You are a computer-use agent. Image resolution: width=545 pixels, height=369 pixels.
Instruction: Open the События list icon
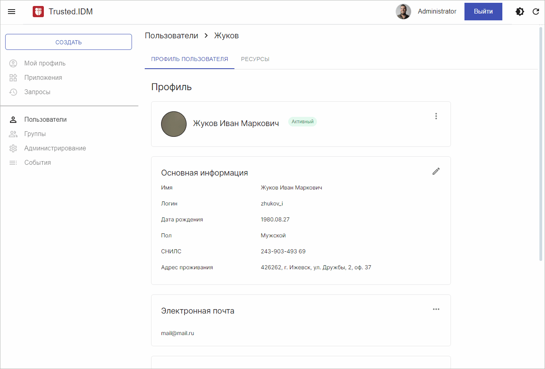coord(13,162)
